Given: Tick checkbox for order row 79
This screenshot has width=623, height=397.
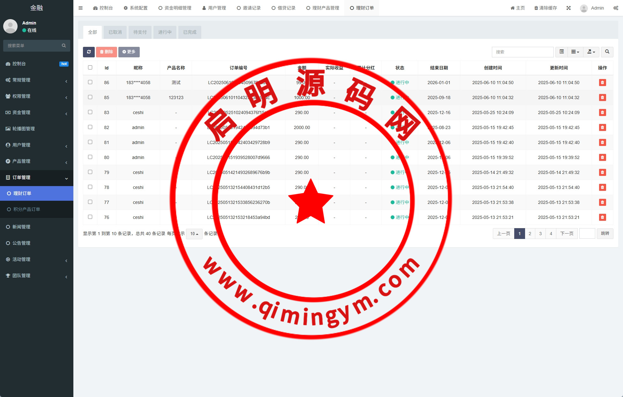Looking at the screenshot, I should 90,172.
